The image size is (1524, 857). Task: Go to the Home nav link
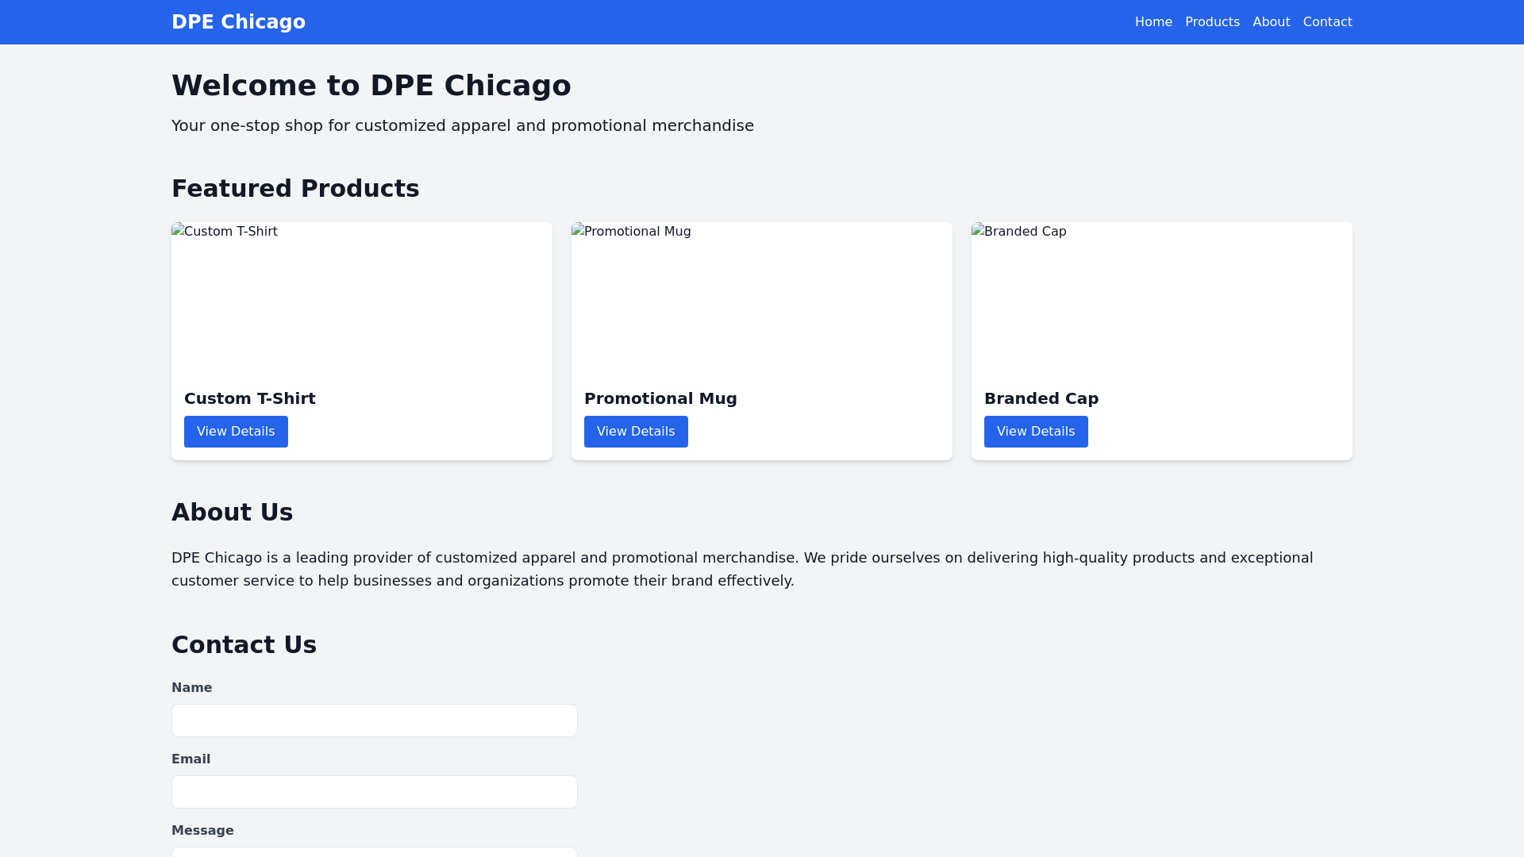click(1153, 22)
